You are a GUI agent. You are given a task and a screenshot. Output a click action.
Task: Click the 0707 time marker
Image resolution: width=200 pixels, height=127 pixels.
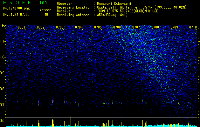click(x=136, y=27)
